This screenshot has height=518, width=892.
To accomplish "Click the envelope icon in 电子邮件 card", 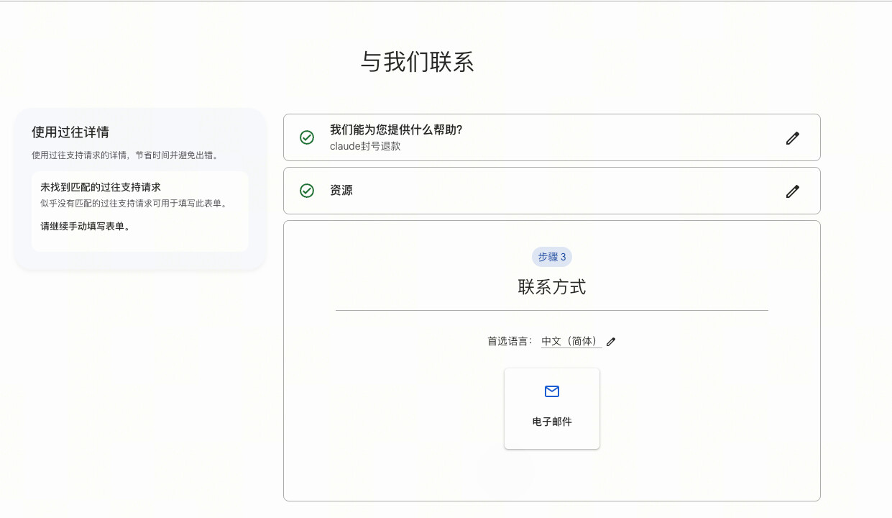I will click(552, 391).
